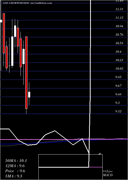128x180 pixels.
Task: Click the 11.31 price axis label
Action: pyautogui.click(x=119, y=9)
